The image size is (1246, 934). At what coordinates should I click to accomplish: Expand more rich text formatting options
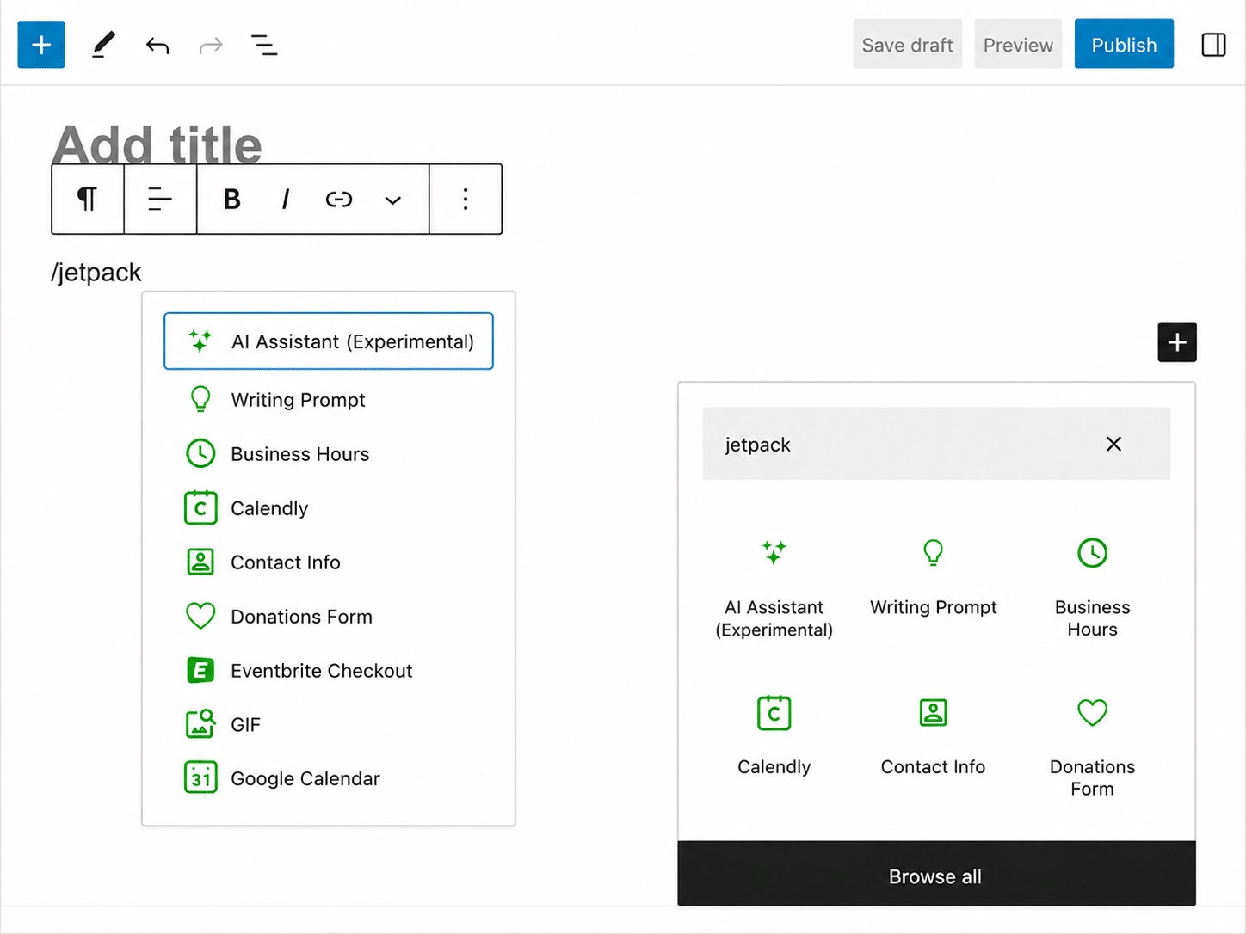click(x=392, y=200)
